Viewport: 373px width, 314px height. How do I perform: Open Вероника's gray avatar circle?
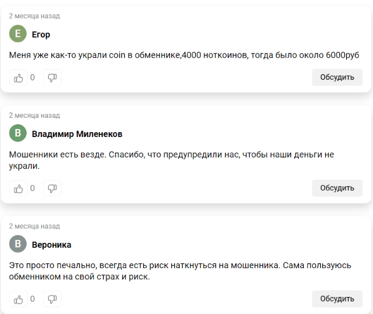pos(18,244)
